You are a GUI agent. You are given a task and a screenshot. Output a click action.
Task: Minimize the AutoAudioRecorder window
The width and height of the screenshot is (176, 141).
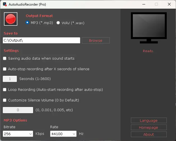(x=143, y=4)
